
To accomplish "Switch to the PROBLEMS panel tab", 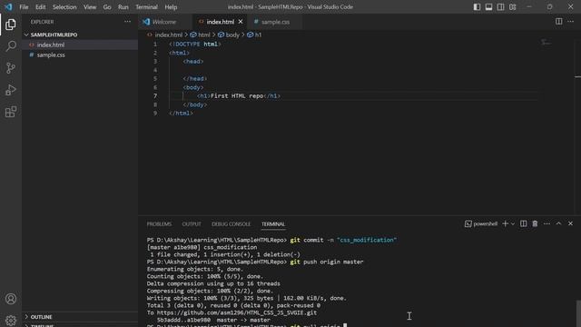I will coord(159,224).
